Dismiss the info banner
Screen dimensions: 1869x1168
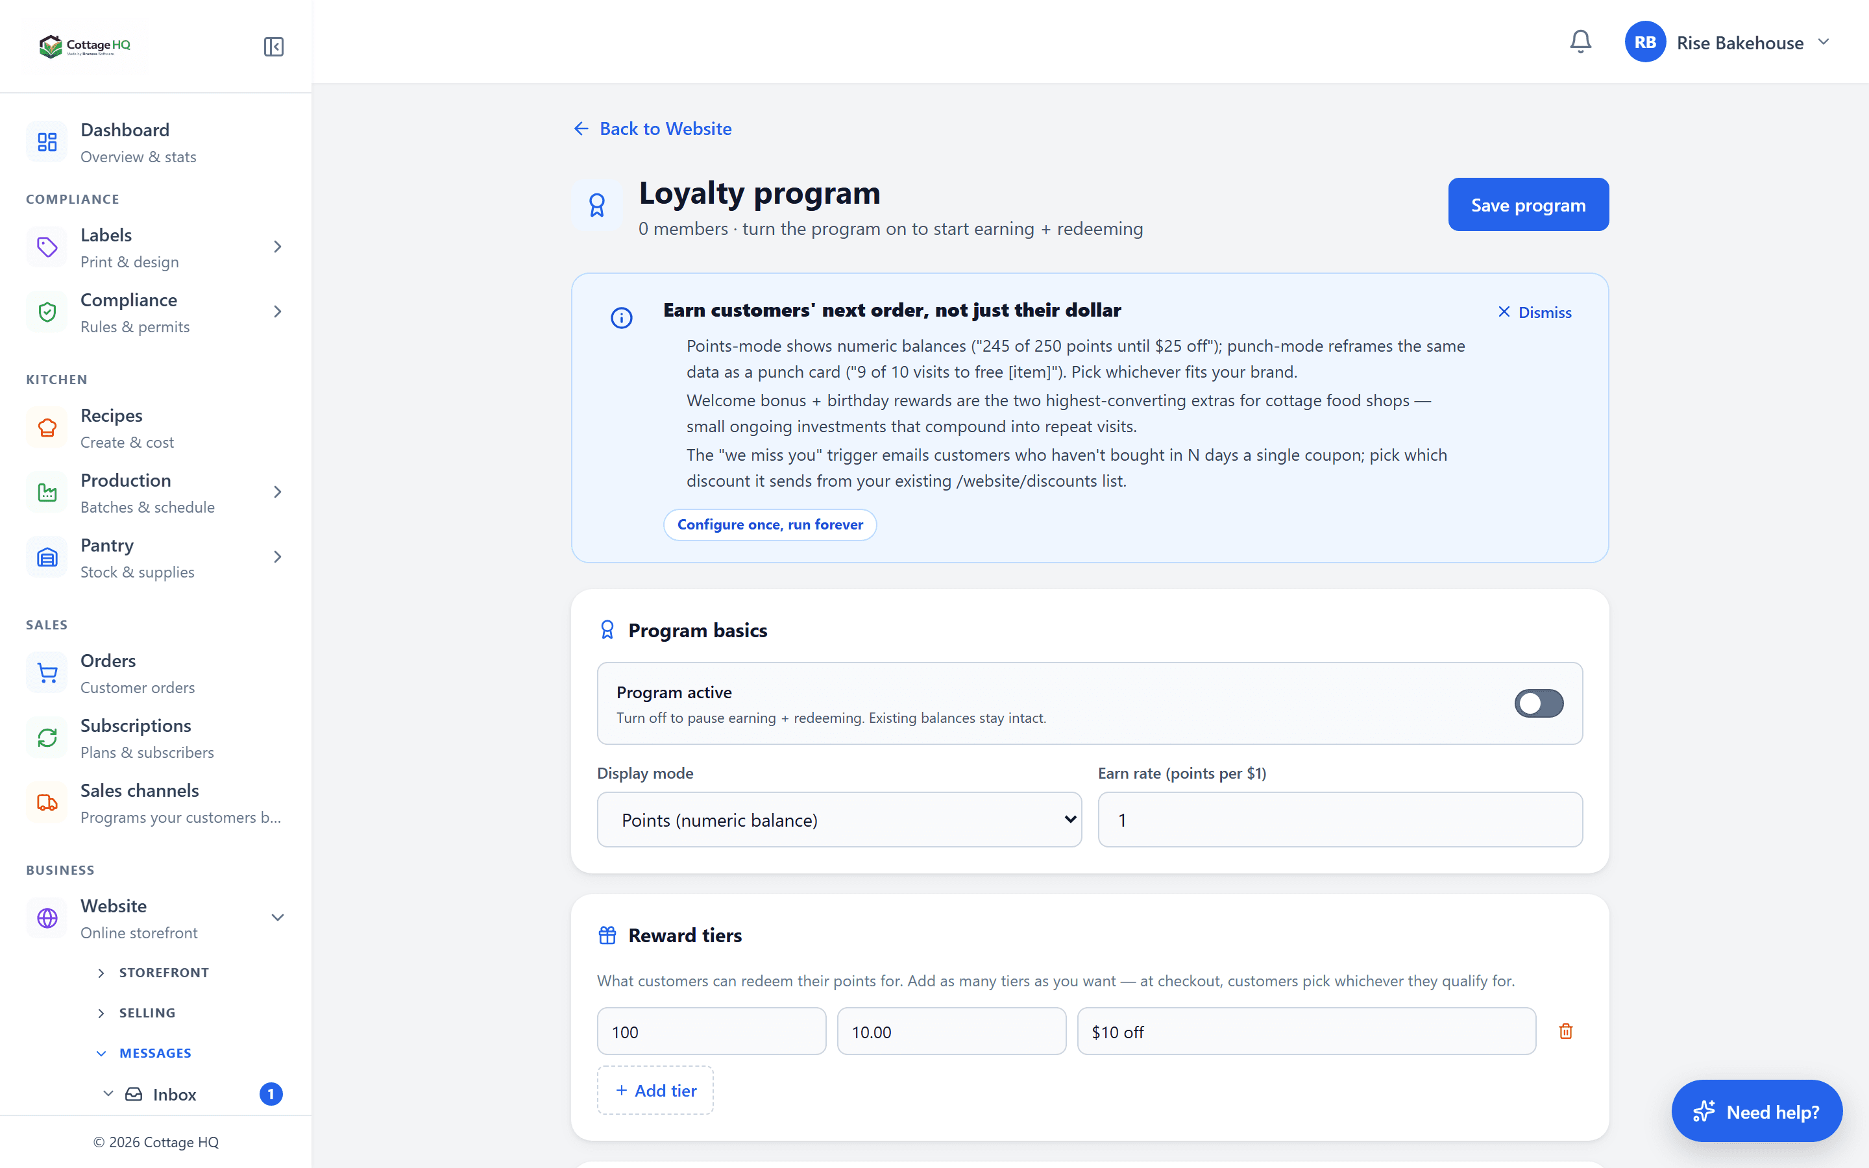click(x=1534, y=312)
